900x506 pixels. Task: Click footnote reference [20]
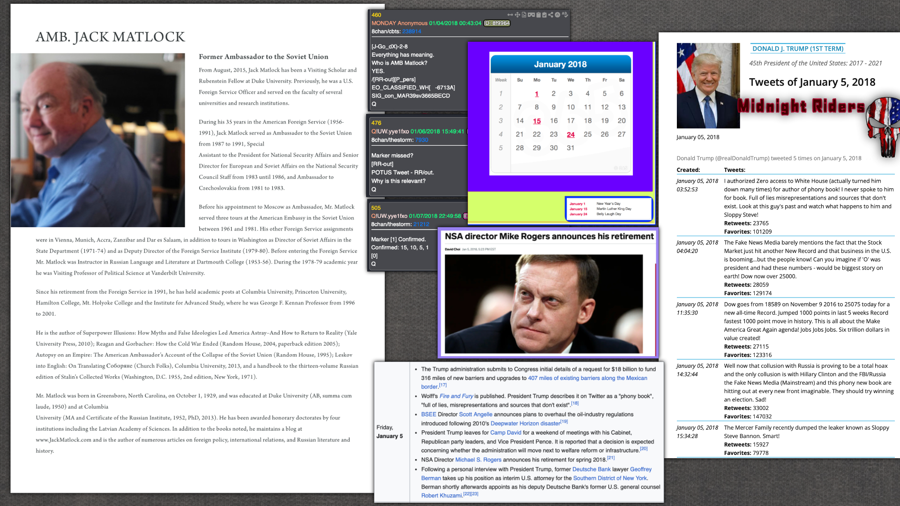pyautogui.click(x=644, y=448)
